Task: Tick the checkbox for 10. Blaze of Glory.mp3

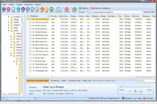Action: (x=28, y=48)
